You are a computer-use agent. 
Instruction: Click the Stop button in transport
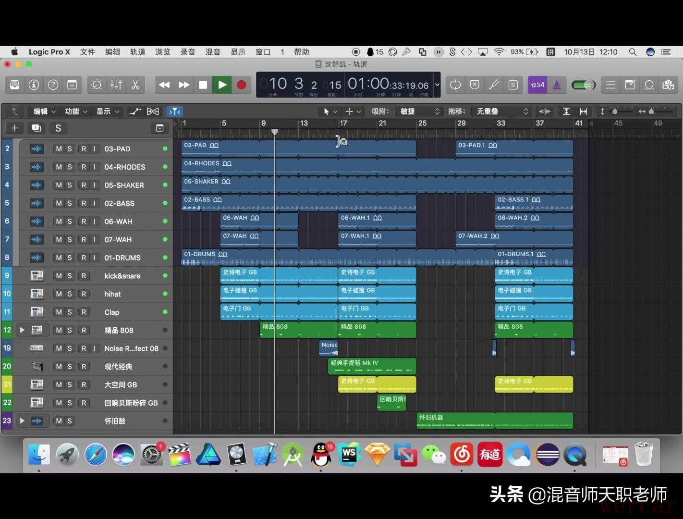[203, 85]
